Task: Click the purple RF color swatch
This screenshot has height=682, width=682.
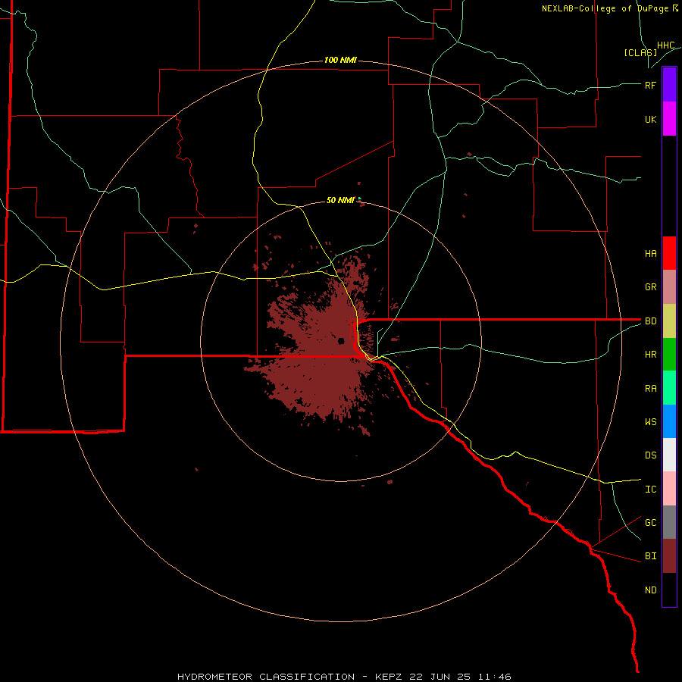Action: pos(669,84)
